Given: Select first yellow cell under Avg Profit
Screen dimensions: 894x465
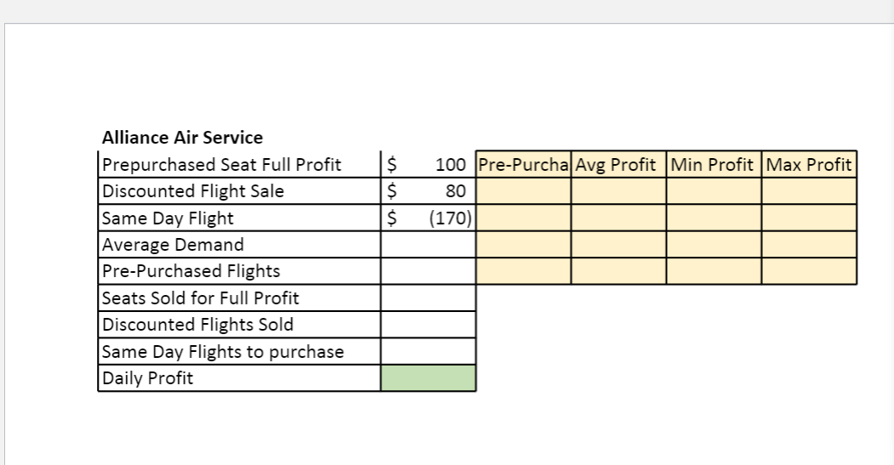Looking at the screenshot, I should pos(618,191).
